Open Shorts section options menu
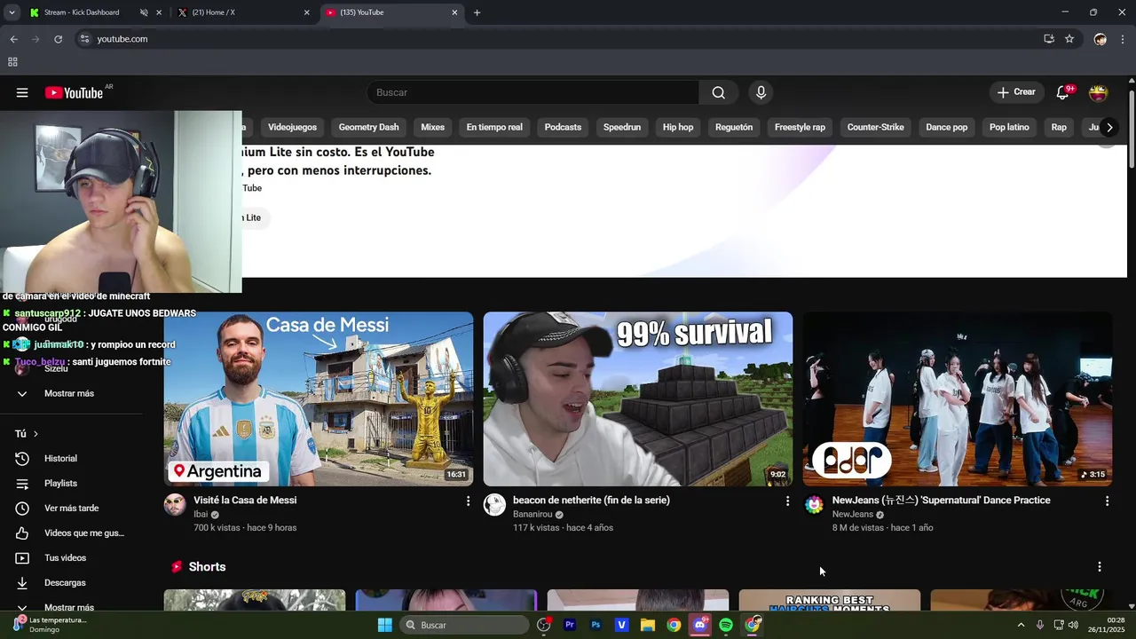Screen dimensions: 1136x639 pos(1100,567)
